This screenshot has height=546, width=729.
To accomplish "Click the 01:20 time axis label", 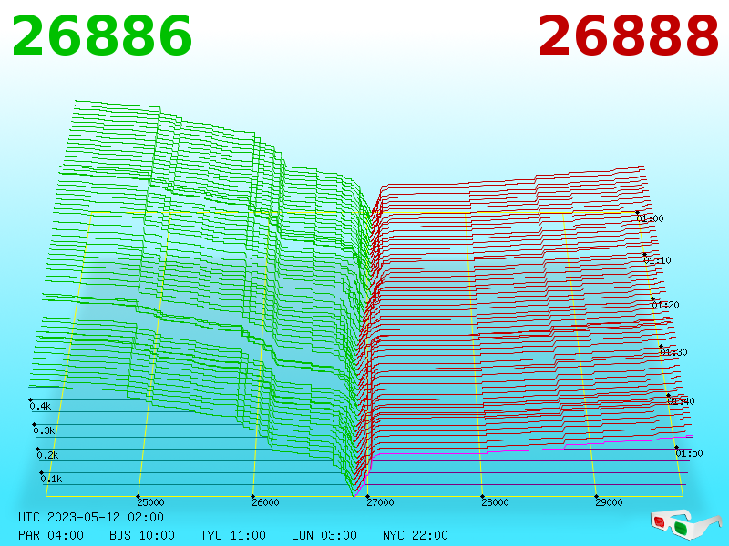I will click(666, 305).
